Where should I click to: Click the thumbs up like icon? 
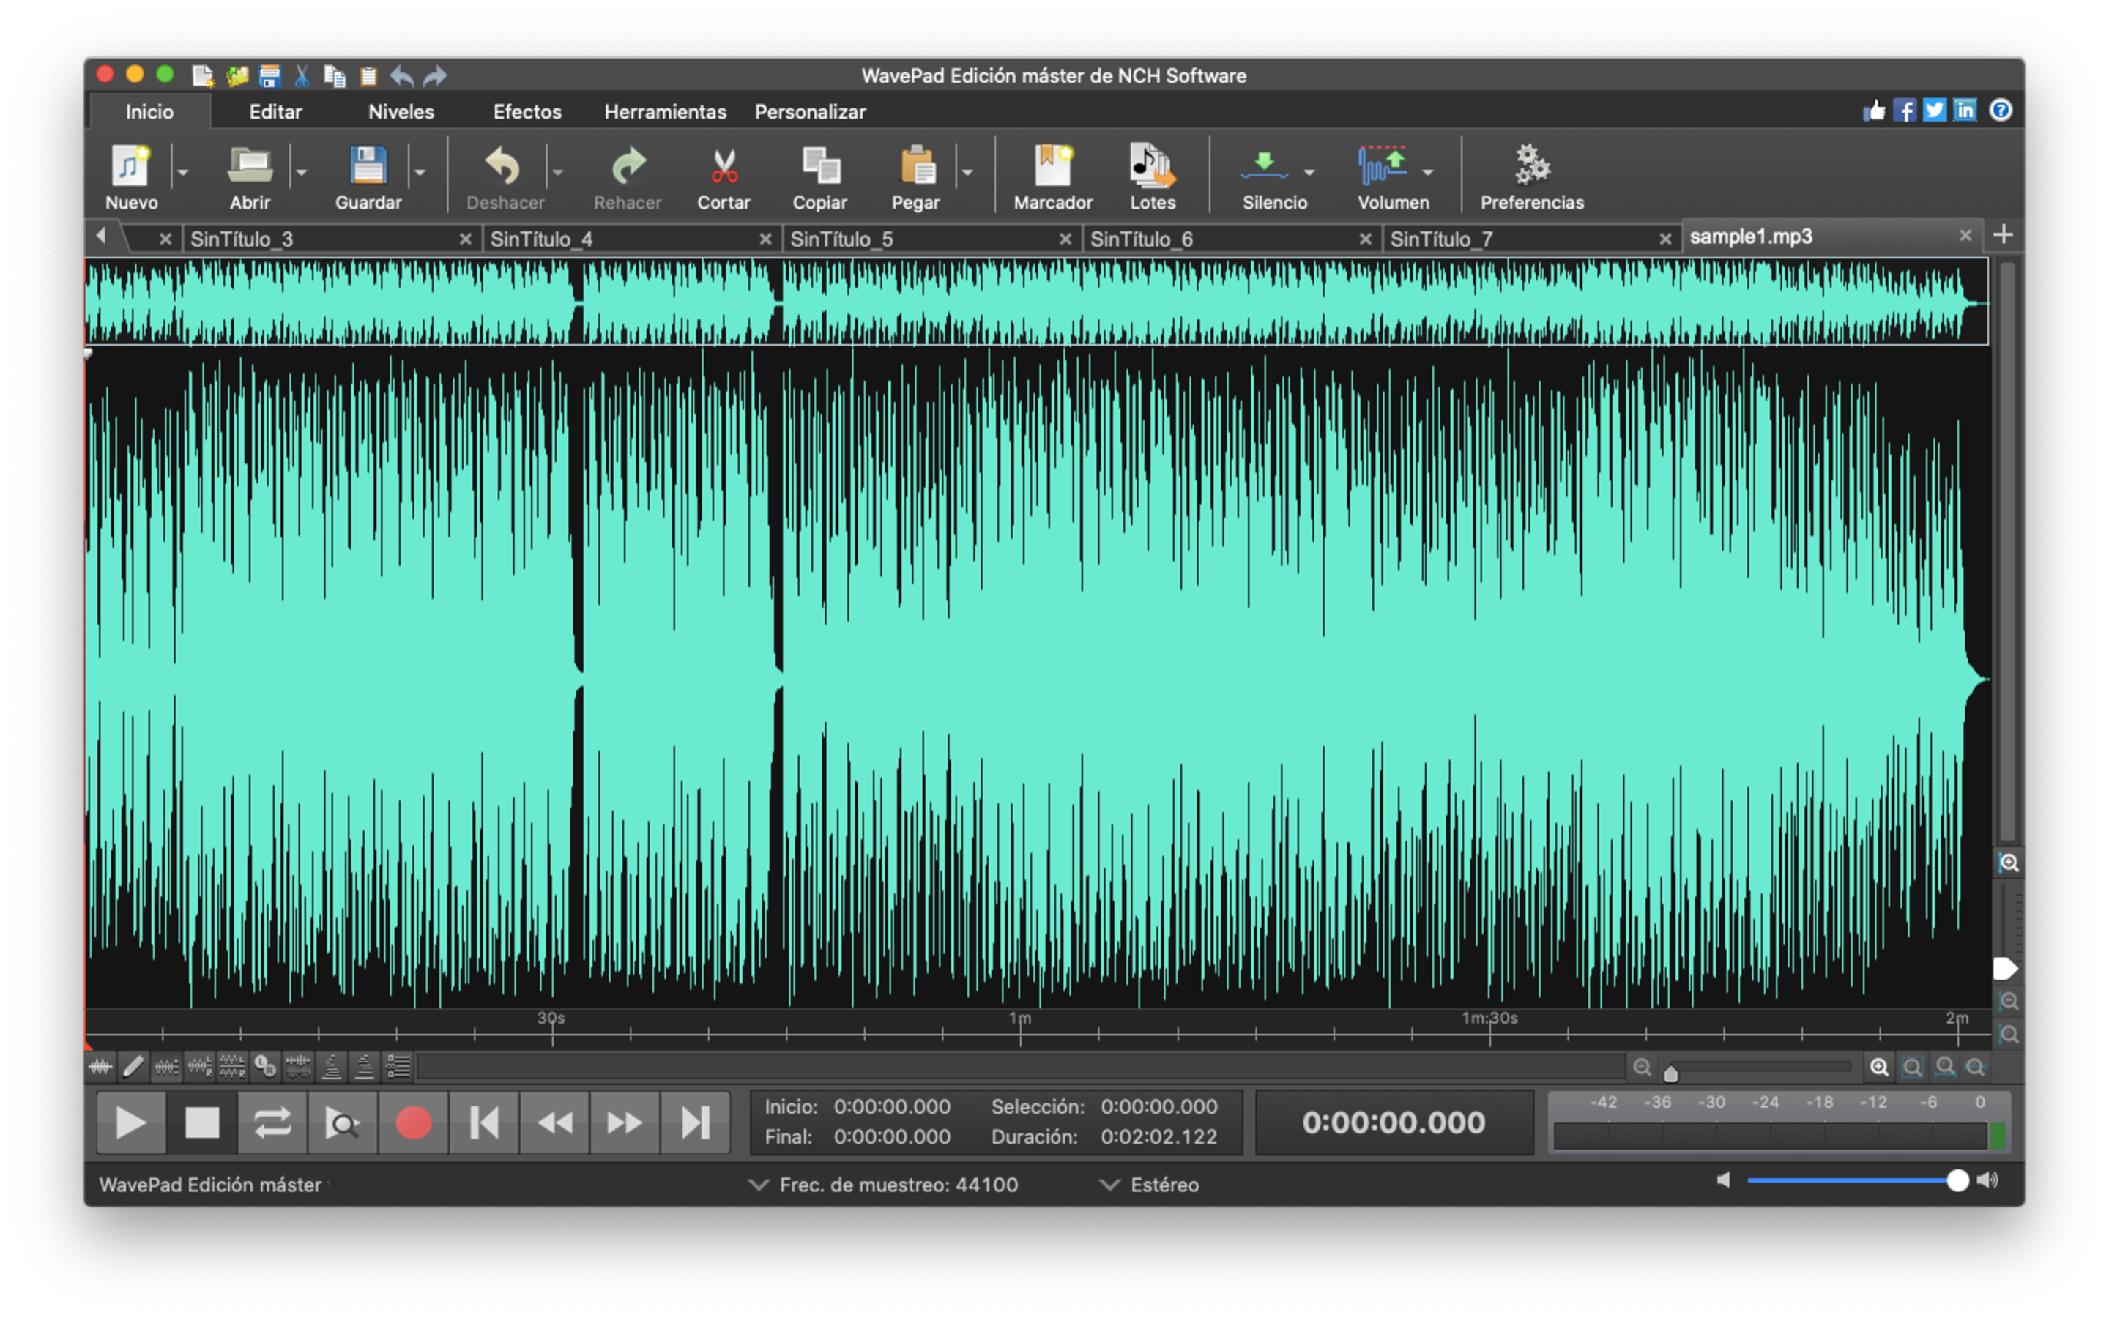coord(1874,111)
